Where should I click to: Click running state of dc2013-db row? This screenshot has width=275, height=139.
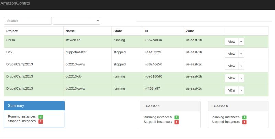click(119, 76)
